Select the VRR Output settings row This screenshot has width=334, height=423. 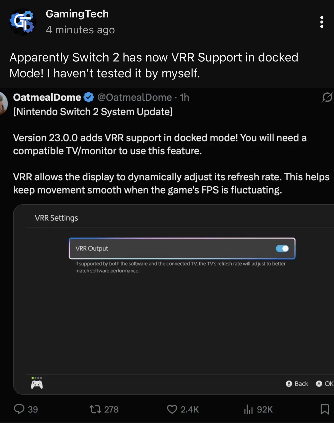pos(182,248)
